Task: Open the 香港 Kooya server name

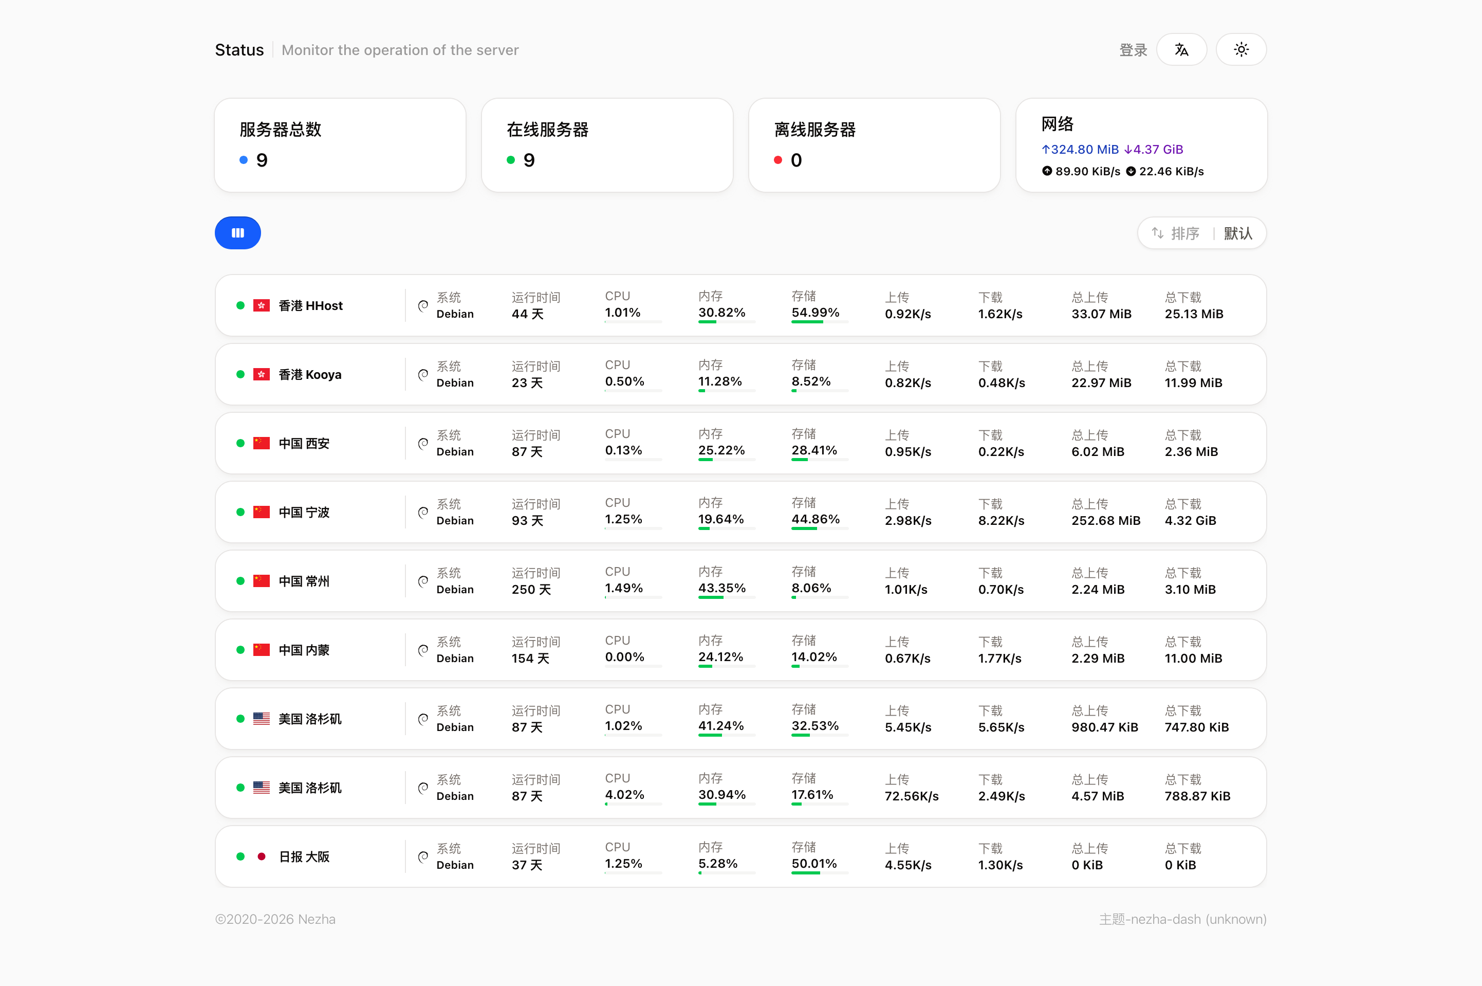Action: (x=310, y=375)
